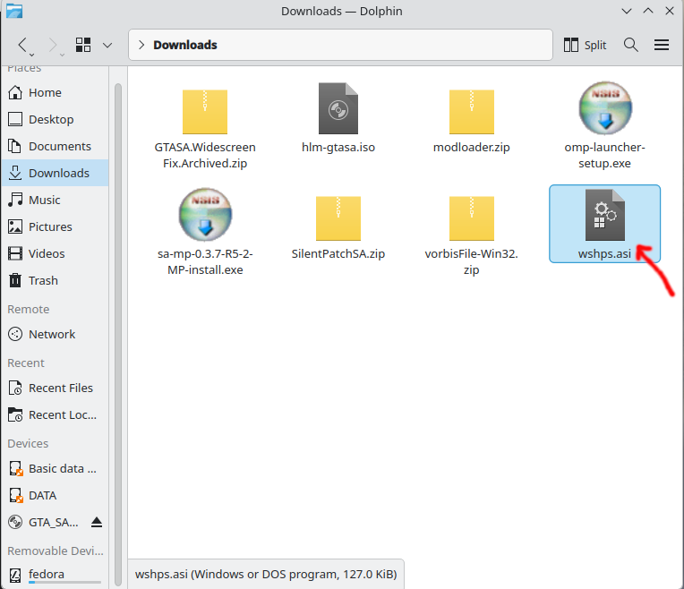Open fedora removable device

55,575
